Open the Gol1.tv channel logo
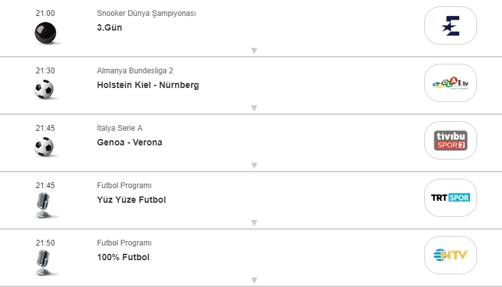 pyautogui.click(x=450, y=83)
